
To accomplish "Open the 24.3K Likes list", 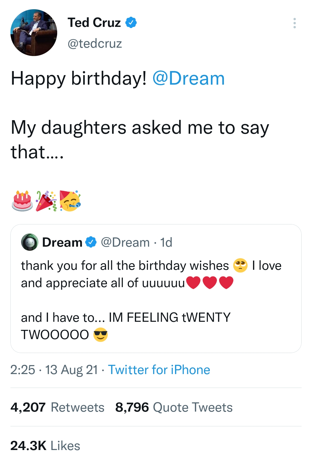I will click(x=45, y=445).
